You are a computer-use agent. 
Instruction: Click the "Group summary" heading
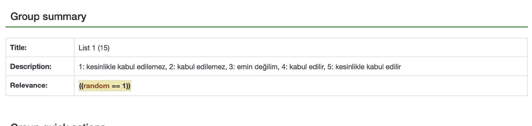(48, 17)
